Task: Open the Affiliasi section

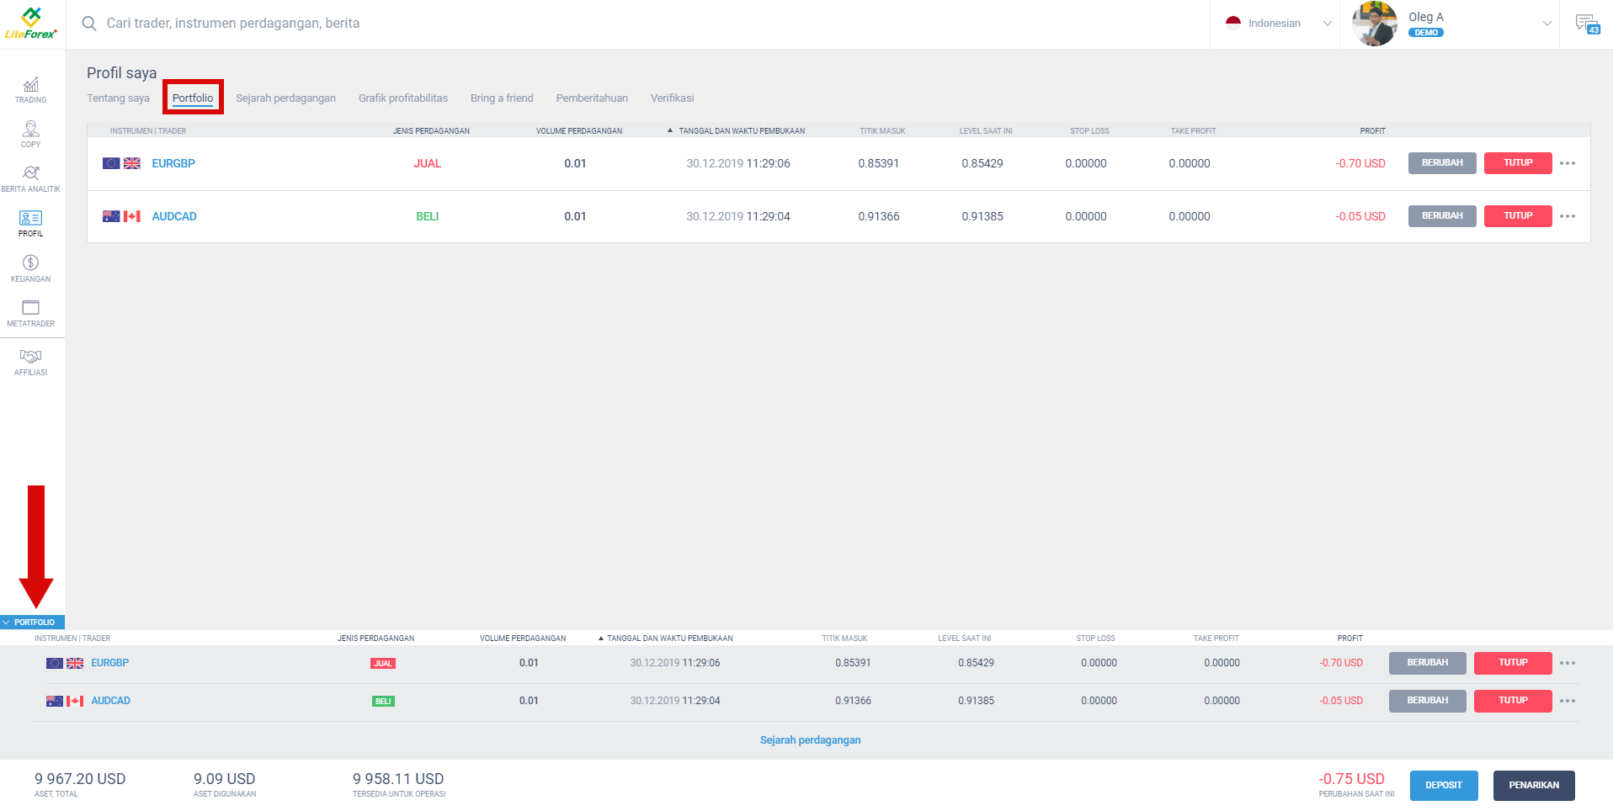Action: click(30, 361)
